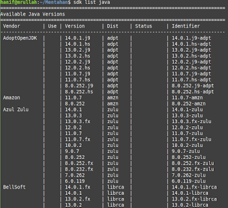Click identifier "11.0.7.j9-adpt"
228x208 pixels.
click(192, 74)
